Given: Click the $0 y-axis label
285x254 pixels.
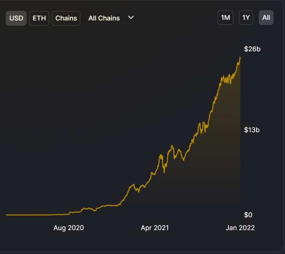Looking at the screenshot, I should (248, 215).
